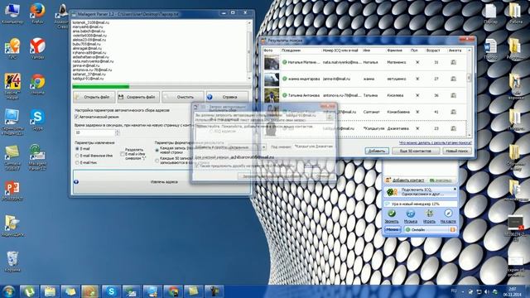
Task: Open the Анкета profile icon for Наталья Матвиенко
Action: click(x=453, y=62)
